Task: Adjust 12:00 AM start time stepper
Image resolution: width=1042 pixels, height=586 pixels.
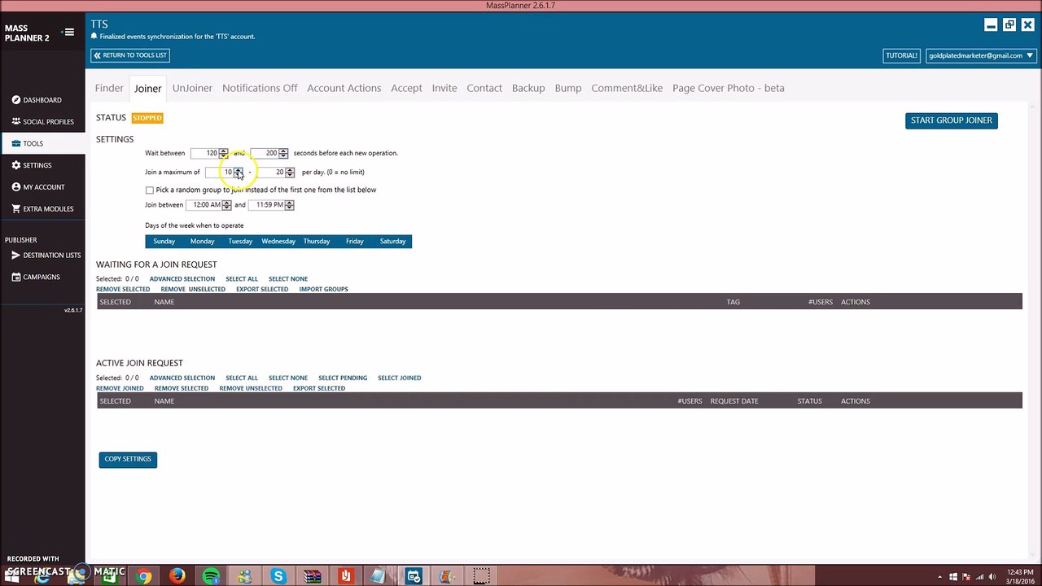Action: tap(227, 205)
